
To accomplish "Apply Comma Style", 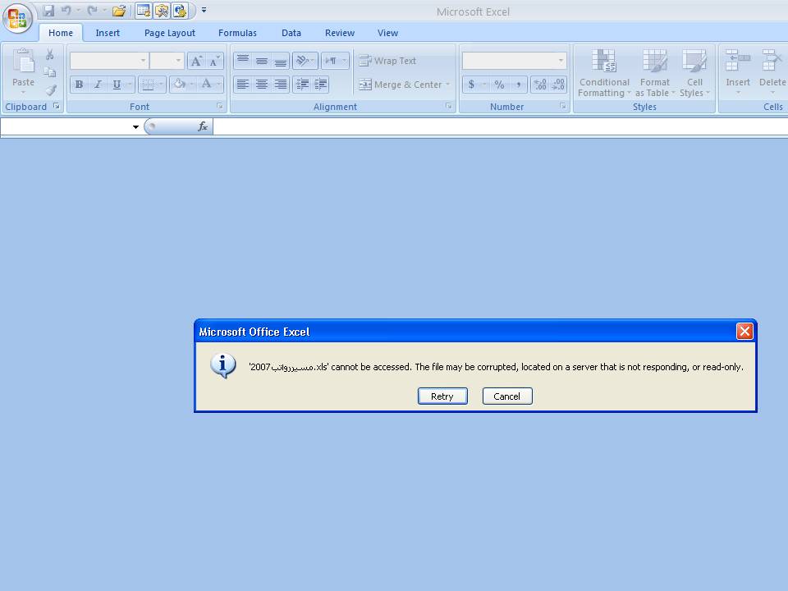I will coord(518,85).
